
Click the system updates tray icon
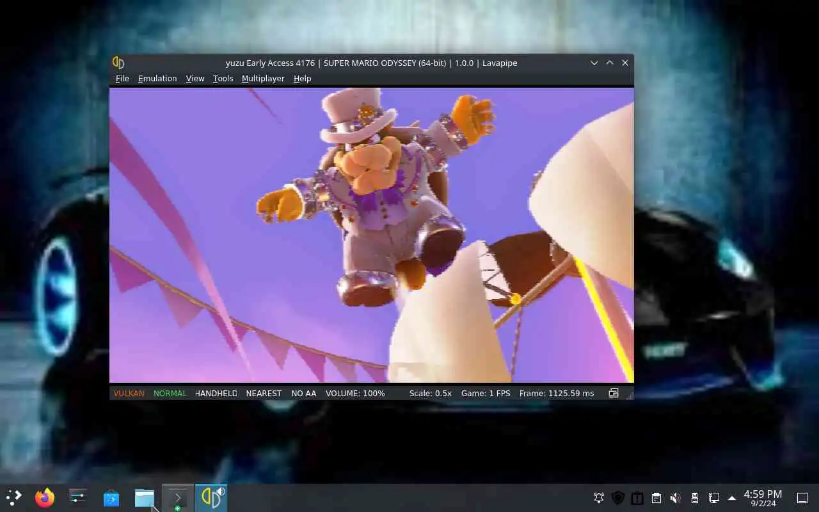pyautogui.click(x=637, y=498)
